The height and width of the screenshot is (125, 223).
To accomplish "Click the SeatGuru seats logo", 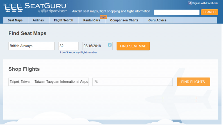I will [x=13, y=8].
